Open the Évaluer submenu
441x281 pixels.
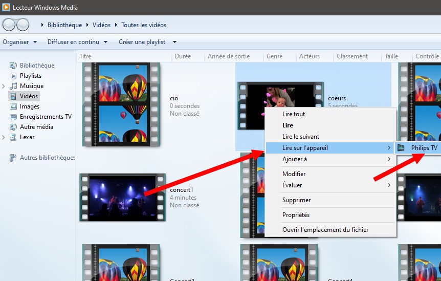coord(330,185)
